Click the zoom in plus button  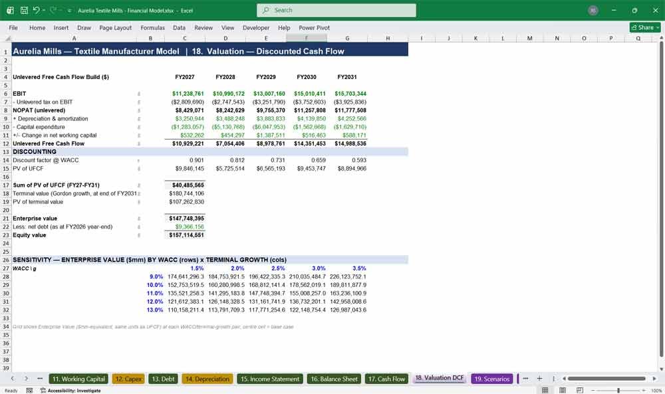644,390
